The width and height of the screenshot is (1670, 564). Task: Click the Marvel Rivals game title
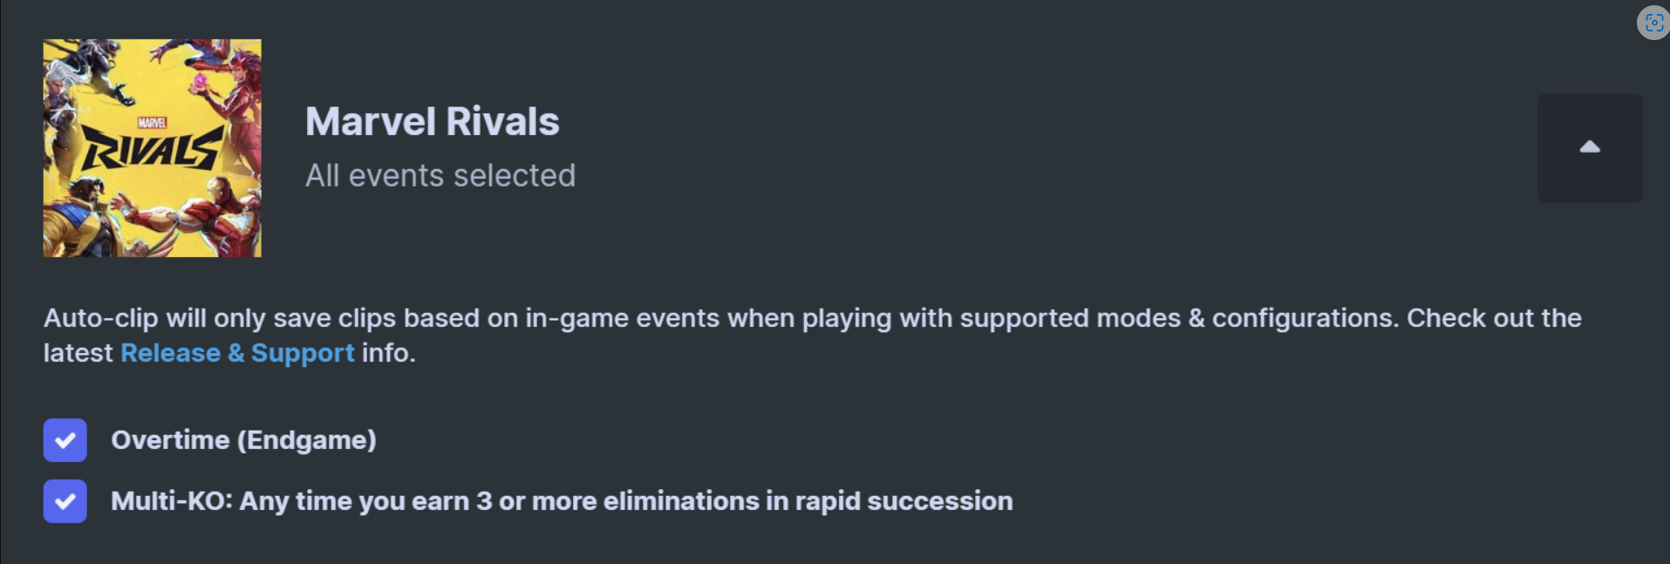(x=433, y=121)
